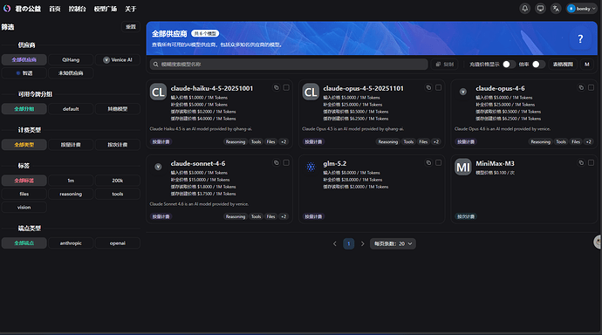
Task: Open 模型广场 model plaza menu item
Action: click(x=106, y=9)
